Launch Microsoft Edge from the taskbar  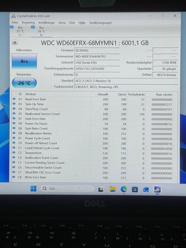click(124, 189)
